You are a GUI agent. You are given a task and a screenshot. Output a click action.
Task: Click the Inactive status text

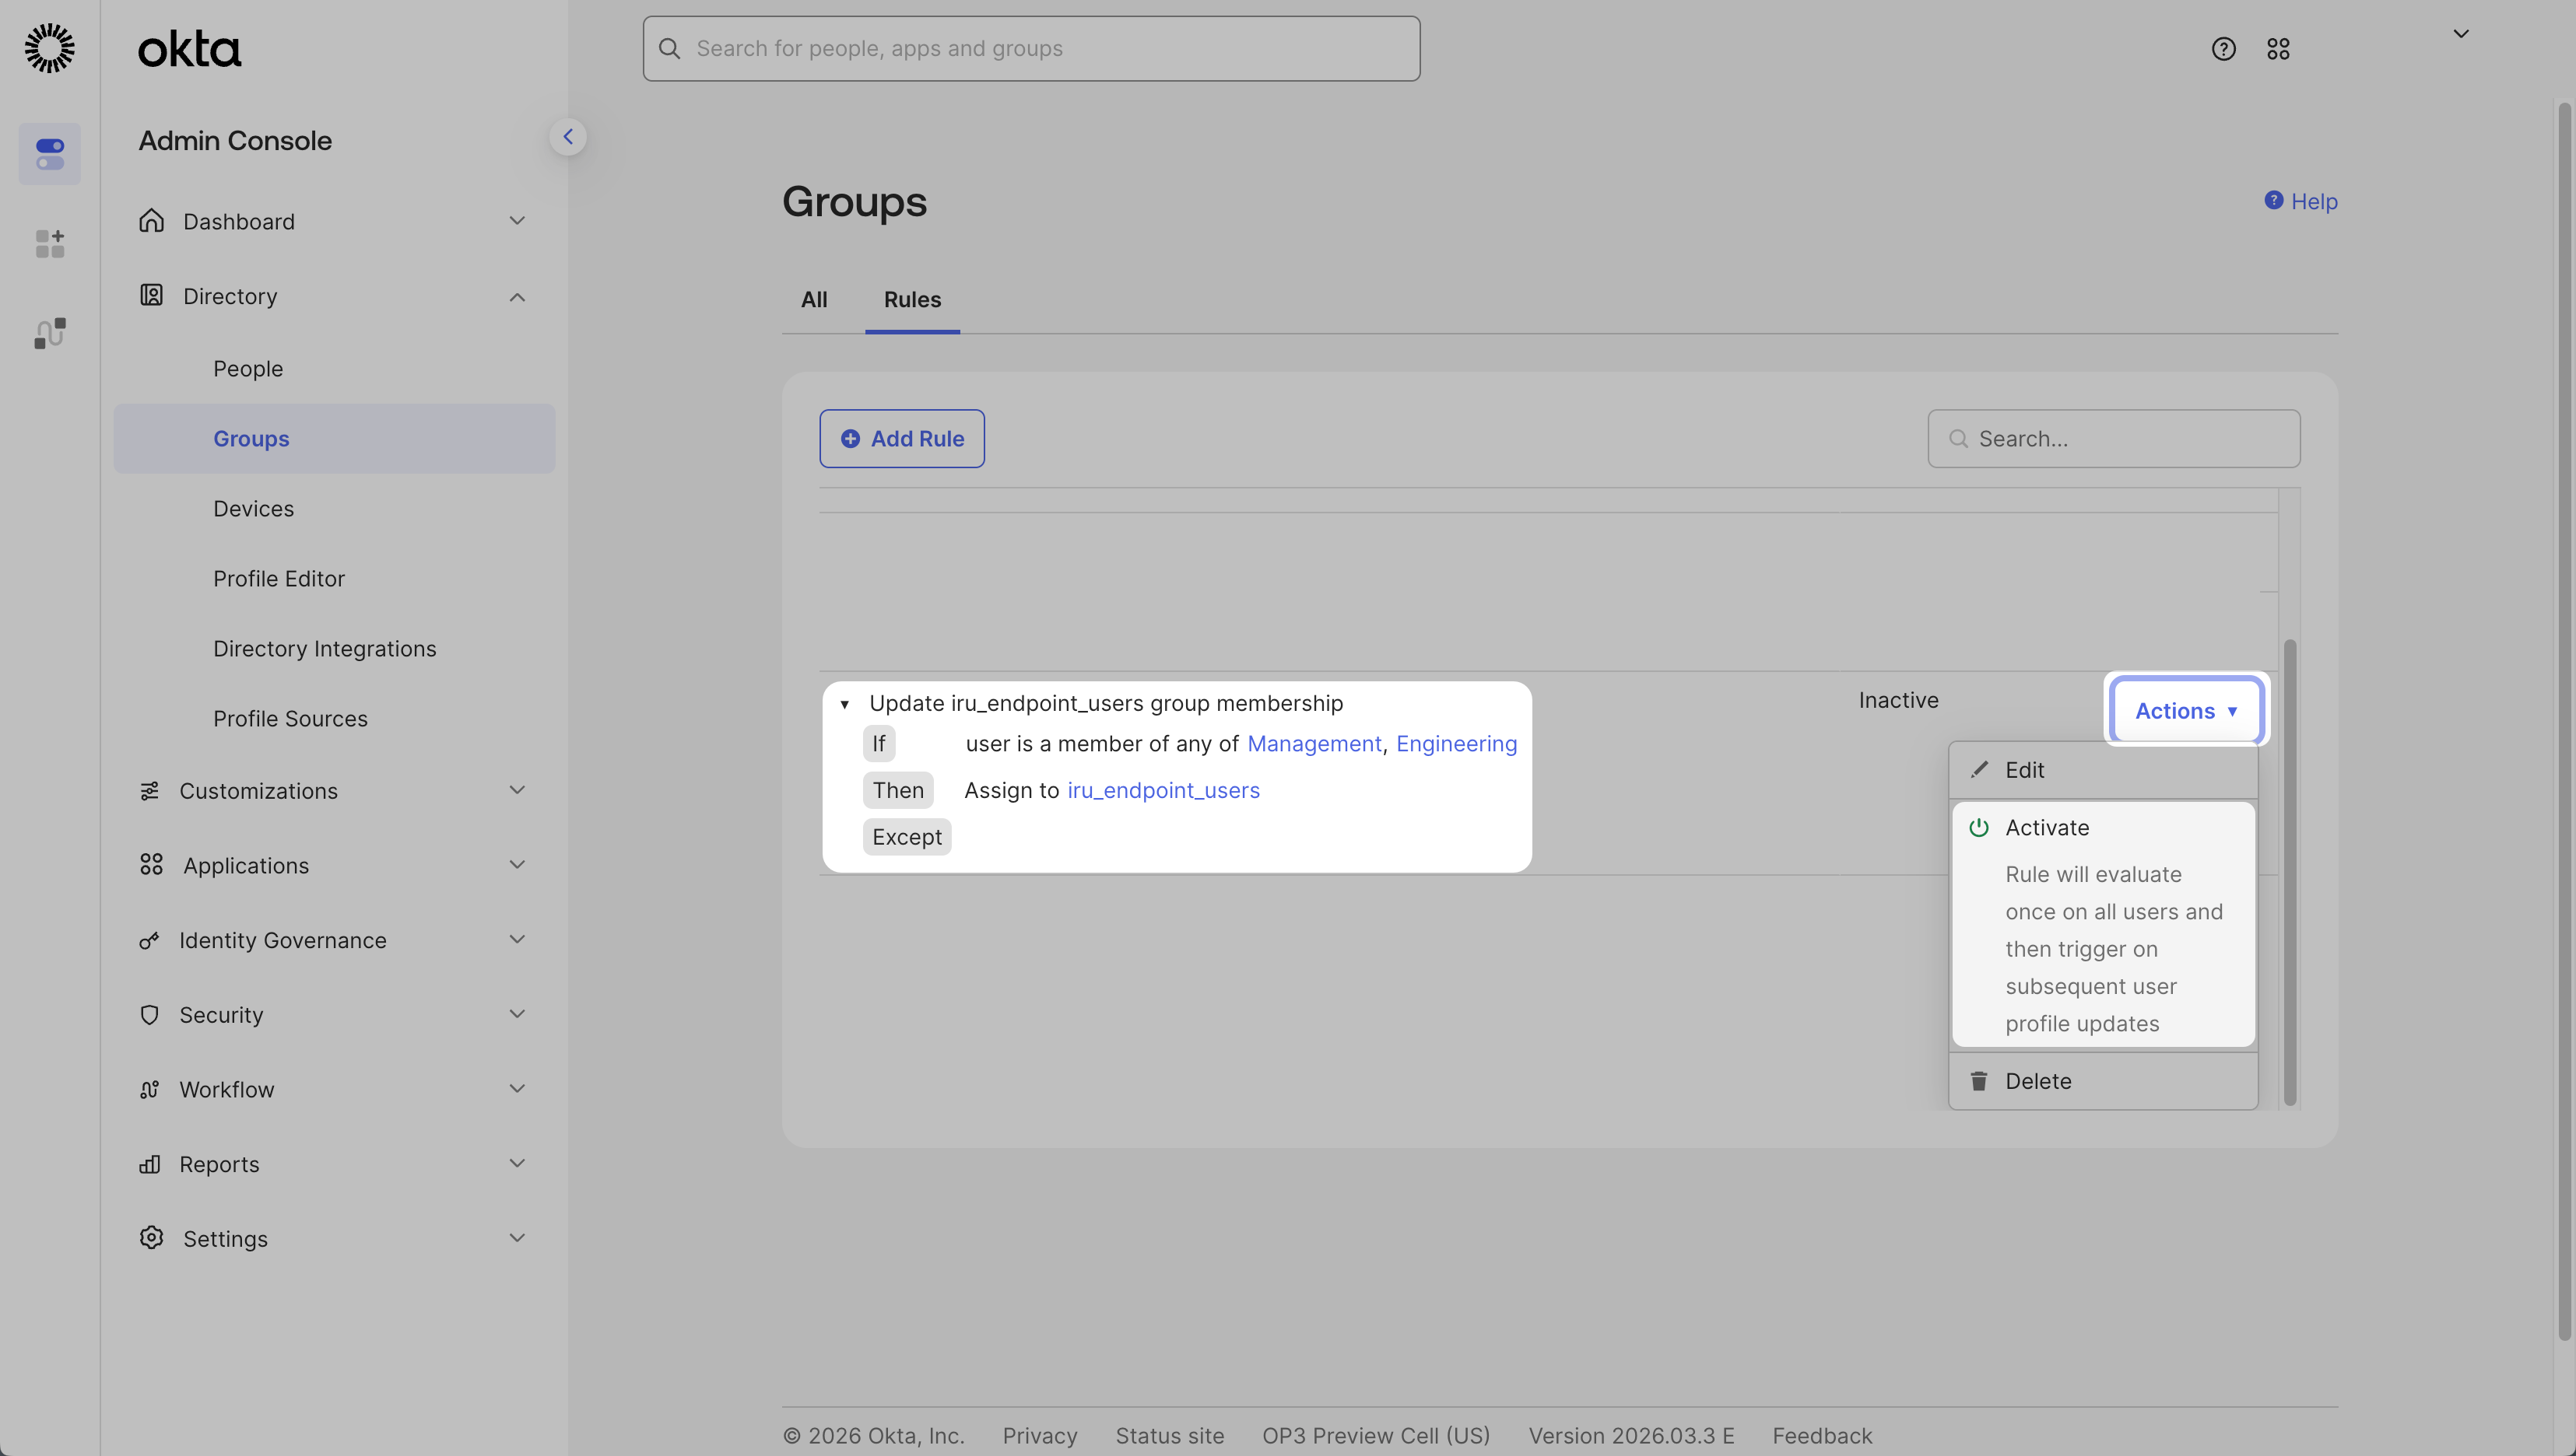click(x=1897, y=700)
